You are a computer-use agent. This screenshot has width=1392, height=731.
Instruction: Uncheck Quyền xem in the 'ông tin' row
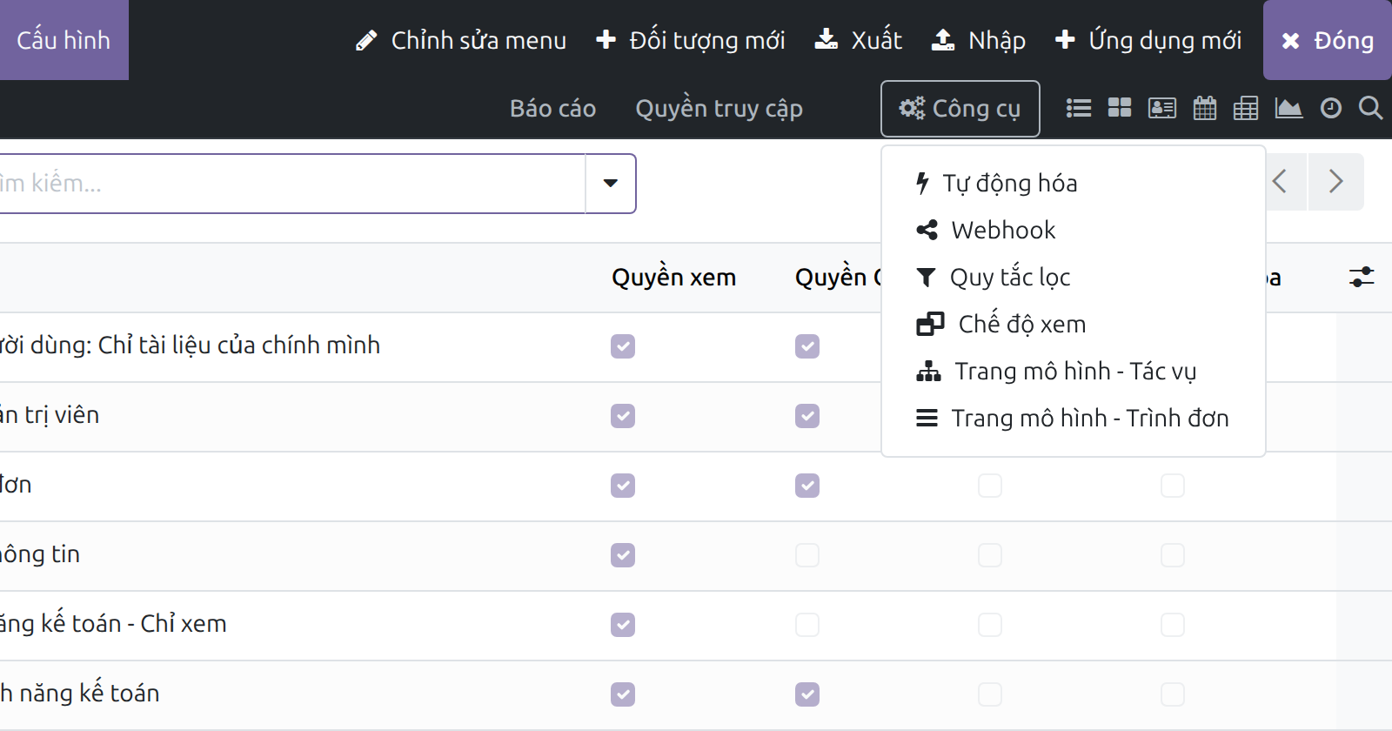(623, 555)
